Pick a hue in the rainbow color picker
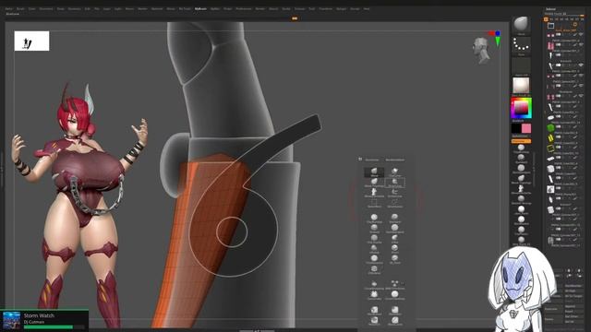This screenshot has width=591, height=332. [521, 108]
